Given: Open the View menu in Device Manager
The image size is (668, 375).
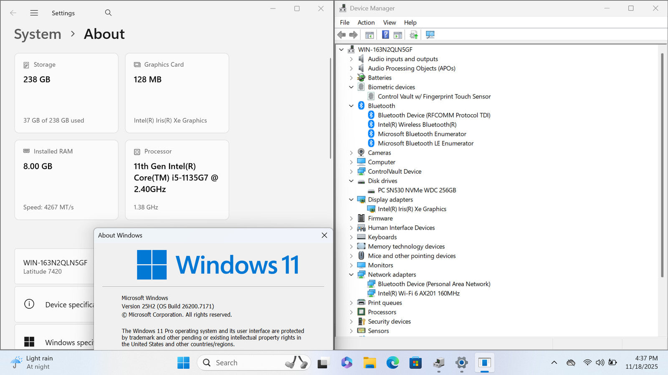Looking at the screenshot, I should click(389, 22).
